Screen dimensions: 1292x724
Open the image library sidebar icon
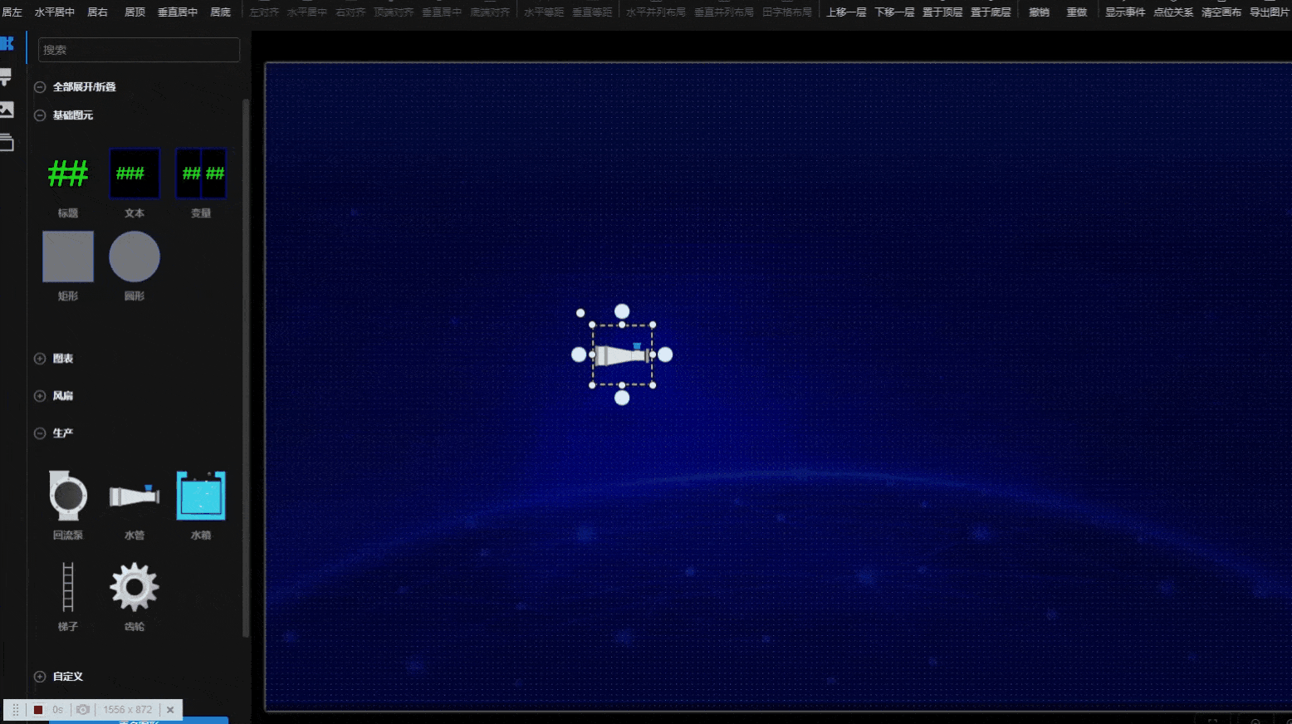[7, 110]
